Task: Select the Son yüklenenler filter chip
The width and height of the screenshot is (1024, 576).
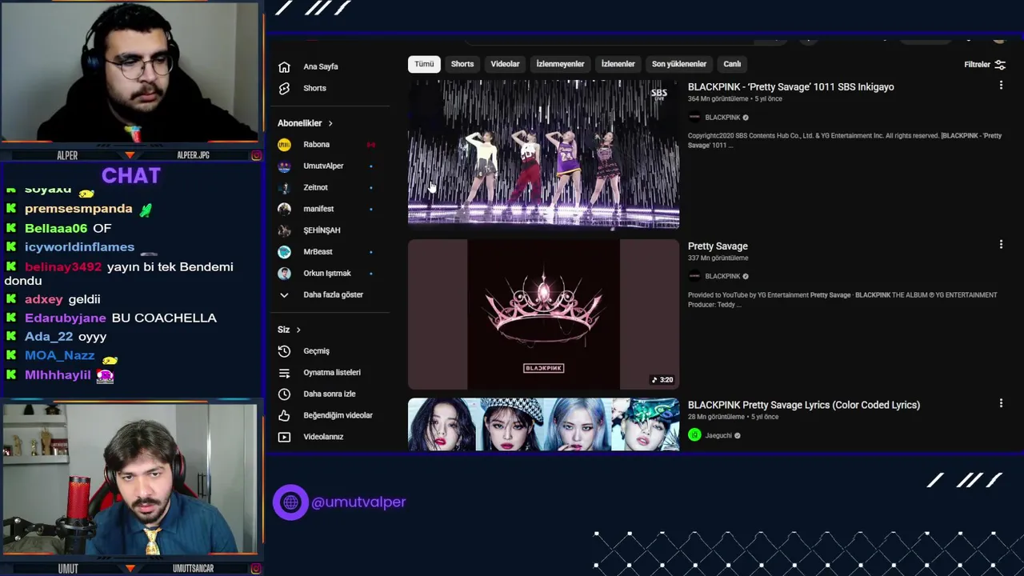Action: point(678,64)
